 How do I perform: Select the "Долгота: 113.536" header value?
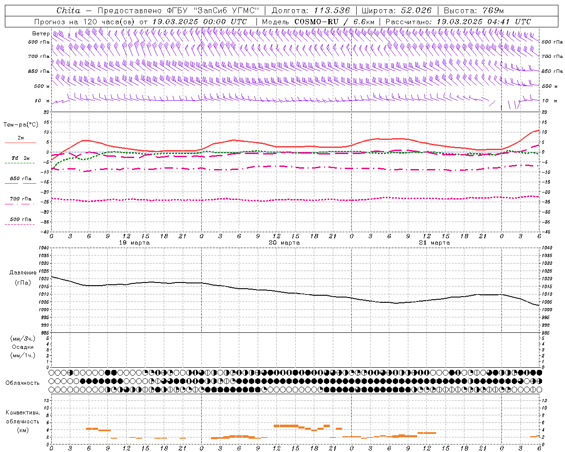click(311, 11)
